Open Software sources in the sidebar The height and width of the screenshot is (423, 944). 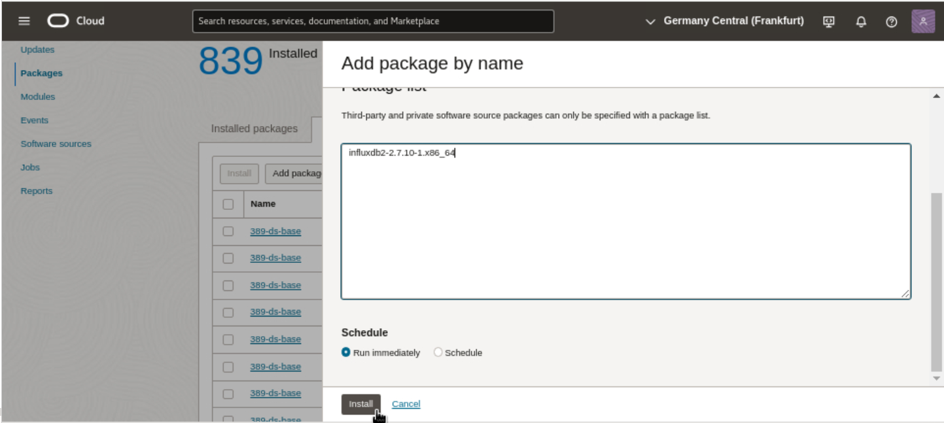56,144
